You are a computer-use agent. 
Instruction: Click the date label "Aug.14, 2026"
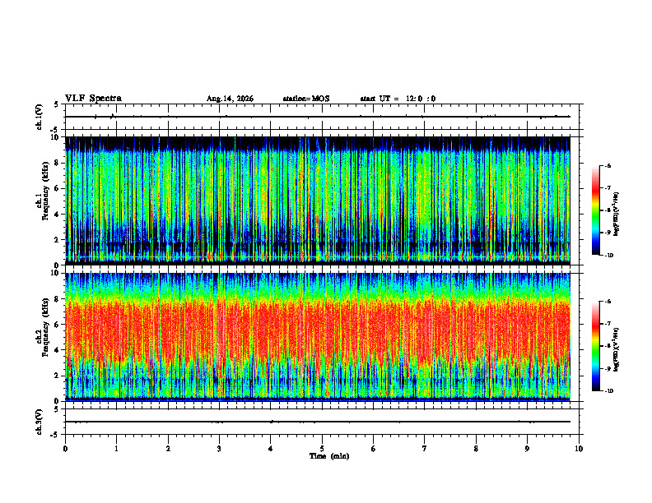click(x=230, y=99)
